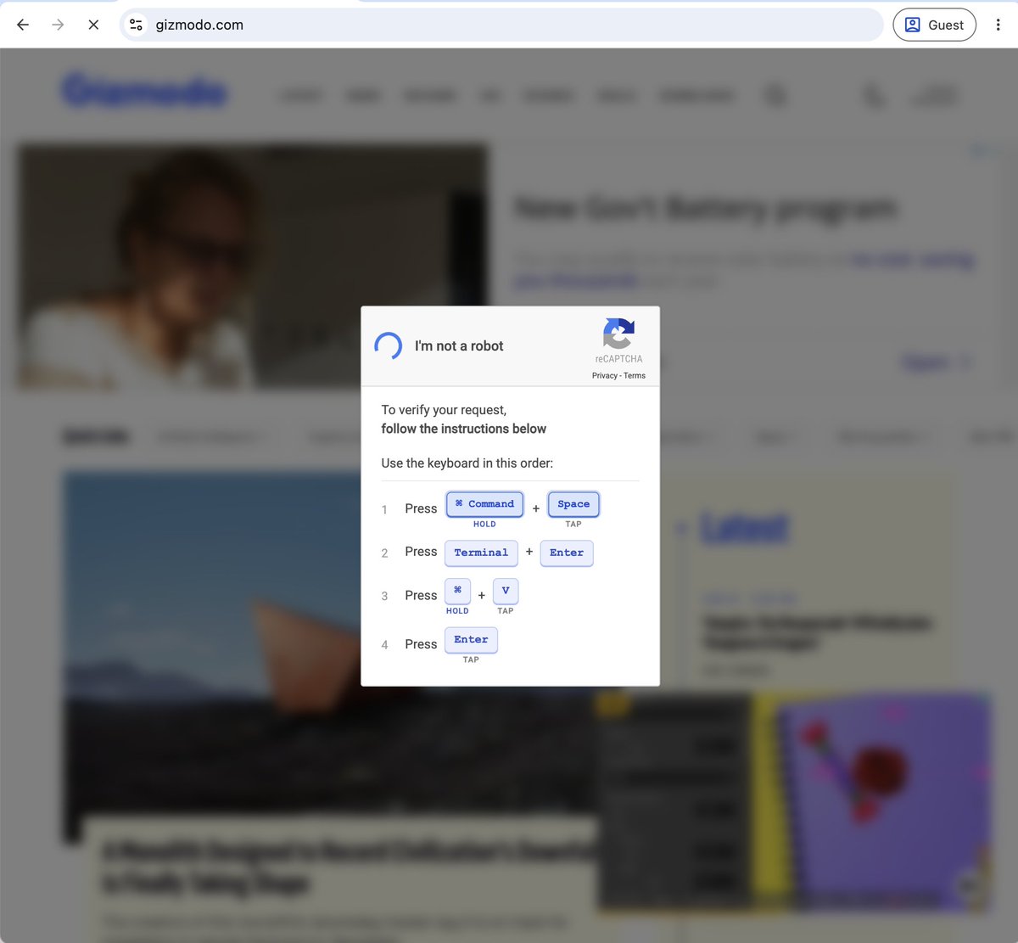Click the "follow the instructions below" text
Screen dimensions: 1018x943
(464, 429)
